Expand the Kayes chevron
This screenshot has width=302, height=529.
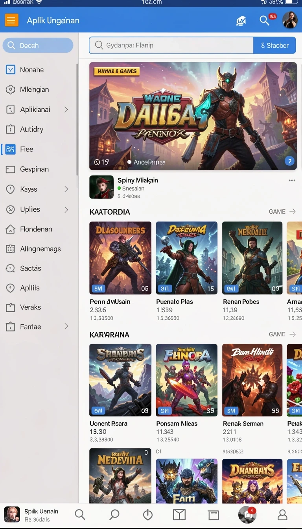click(x=66, y=189)
